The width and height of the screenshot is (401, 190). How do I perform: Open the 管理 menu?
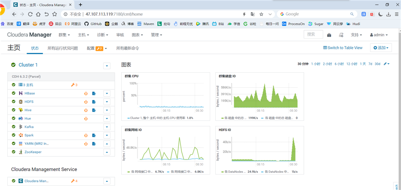coord(156,35)
